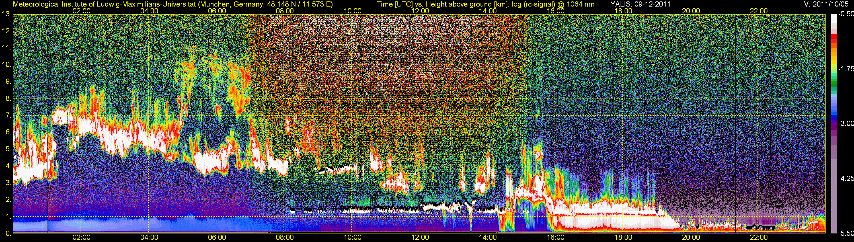
Task: Click the '8.' height axis label
Action: (8, 99)
